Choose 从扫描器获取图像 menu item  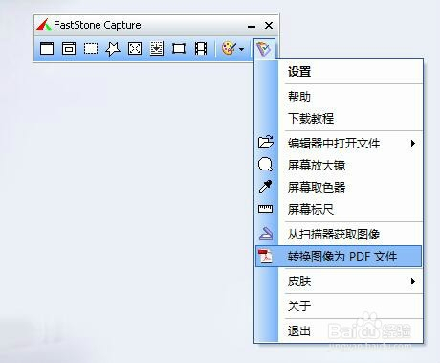click(339, 235)
